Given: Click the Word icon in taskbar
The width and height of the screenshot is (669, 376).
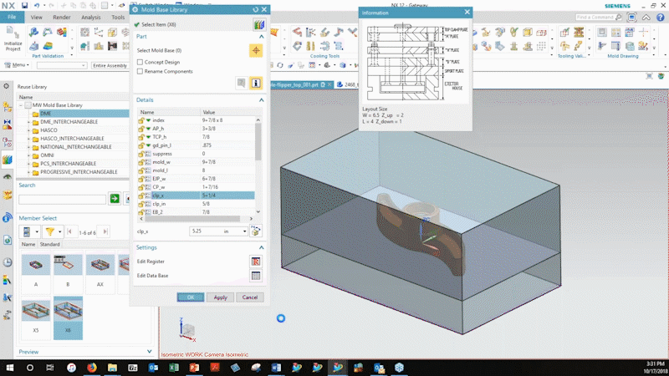Looking at the screenshot, I should click(x=276, y=368).
